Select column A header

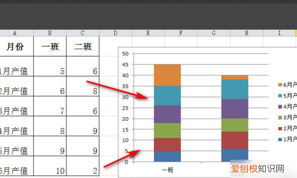(17, 33)
